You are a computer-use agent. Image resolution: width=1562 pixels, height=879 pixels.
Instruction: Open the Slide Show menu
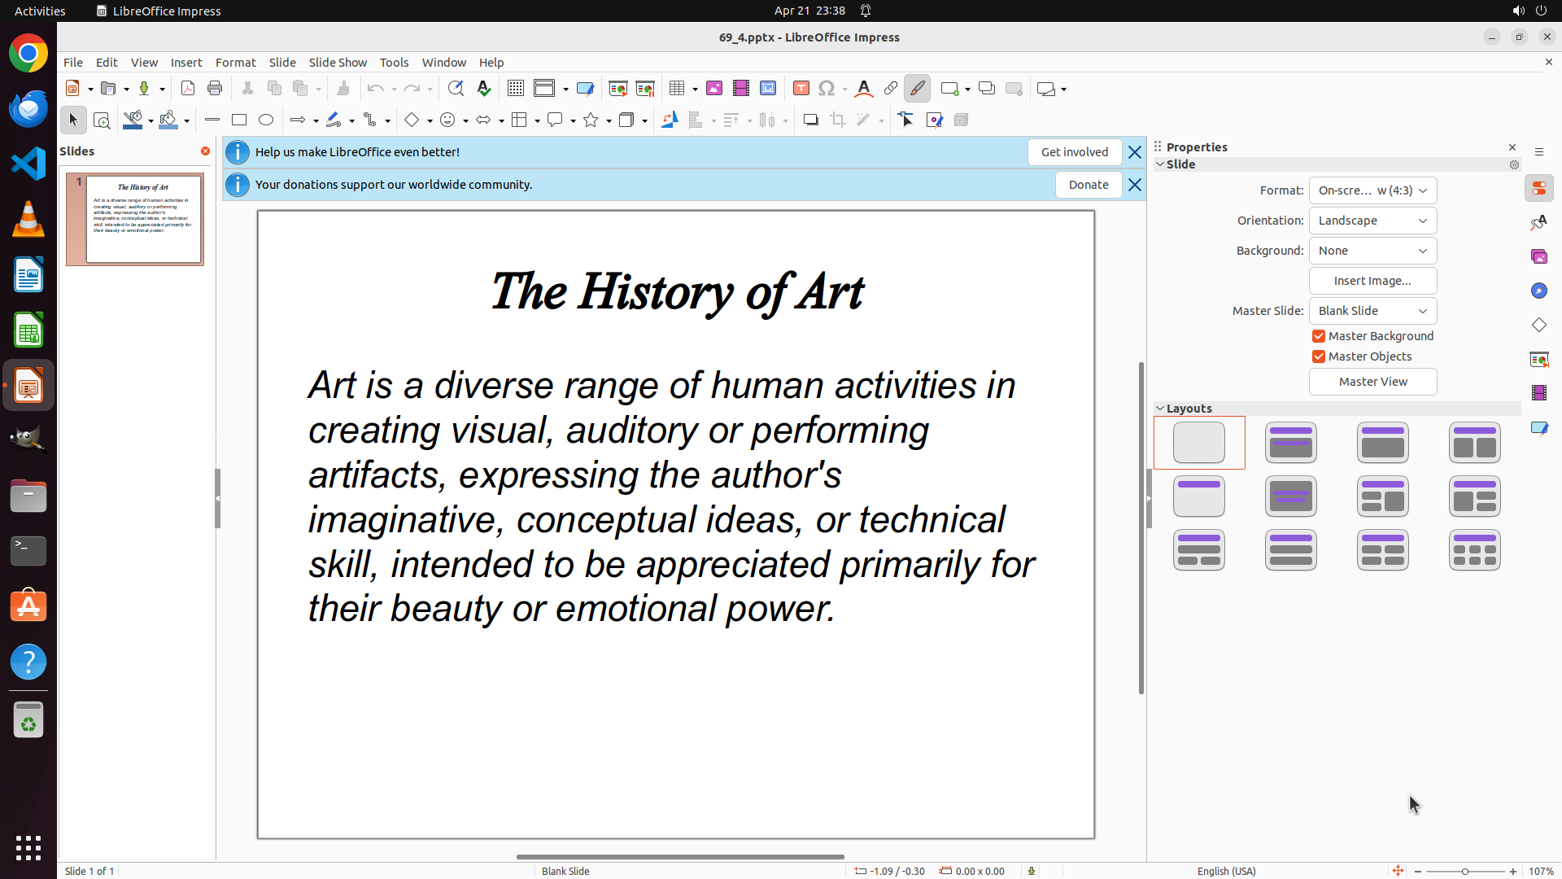338,63
